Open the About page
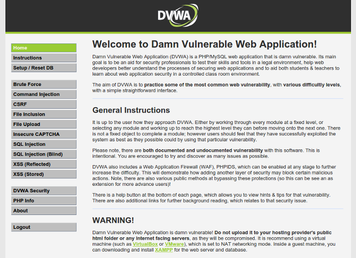 pyautogui.click(x=44, y=211)
